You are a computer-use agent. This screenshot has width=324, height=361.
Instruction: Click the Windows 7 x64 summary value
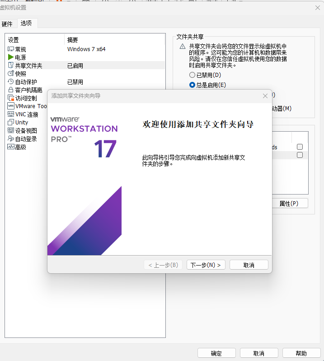[x=86, y=49]
